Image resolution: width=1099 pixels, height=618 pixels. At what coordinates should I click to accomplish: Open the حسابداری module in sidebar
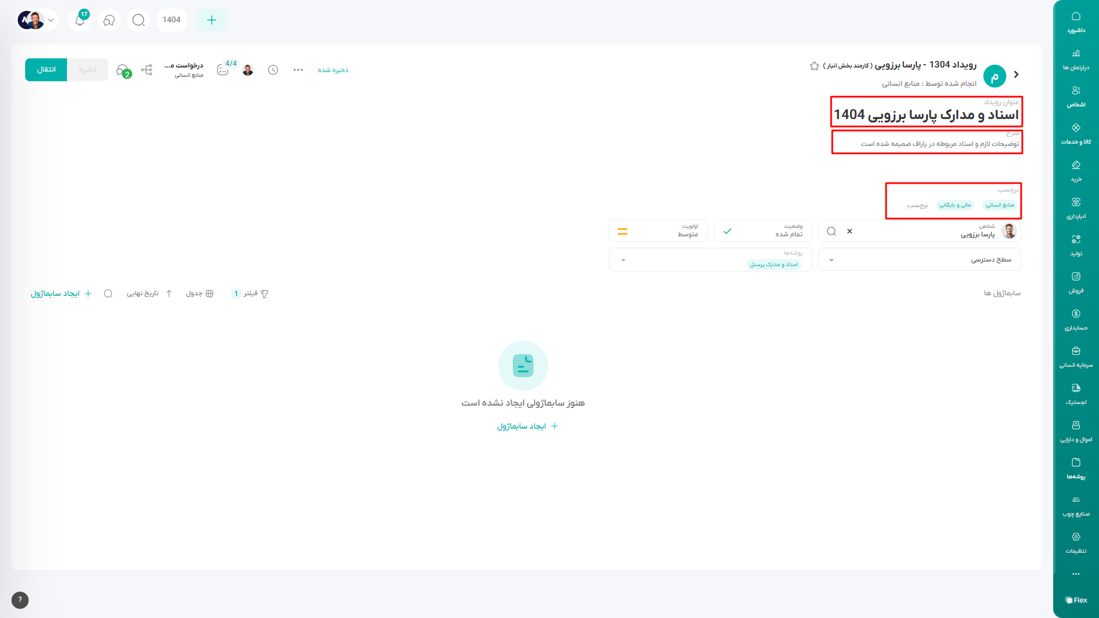(x=1076, y=320)
